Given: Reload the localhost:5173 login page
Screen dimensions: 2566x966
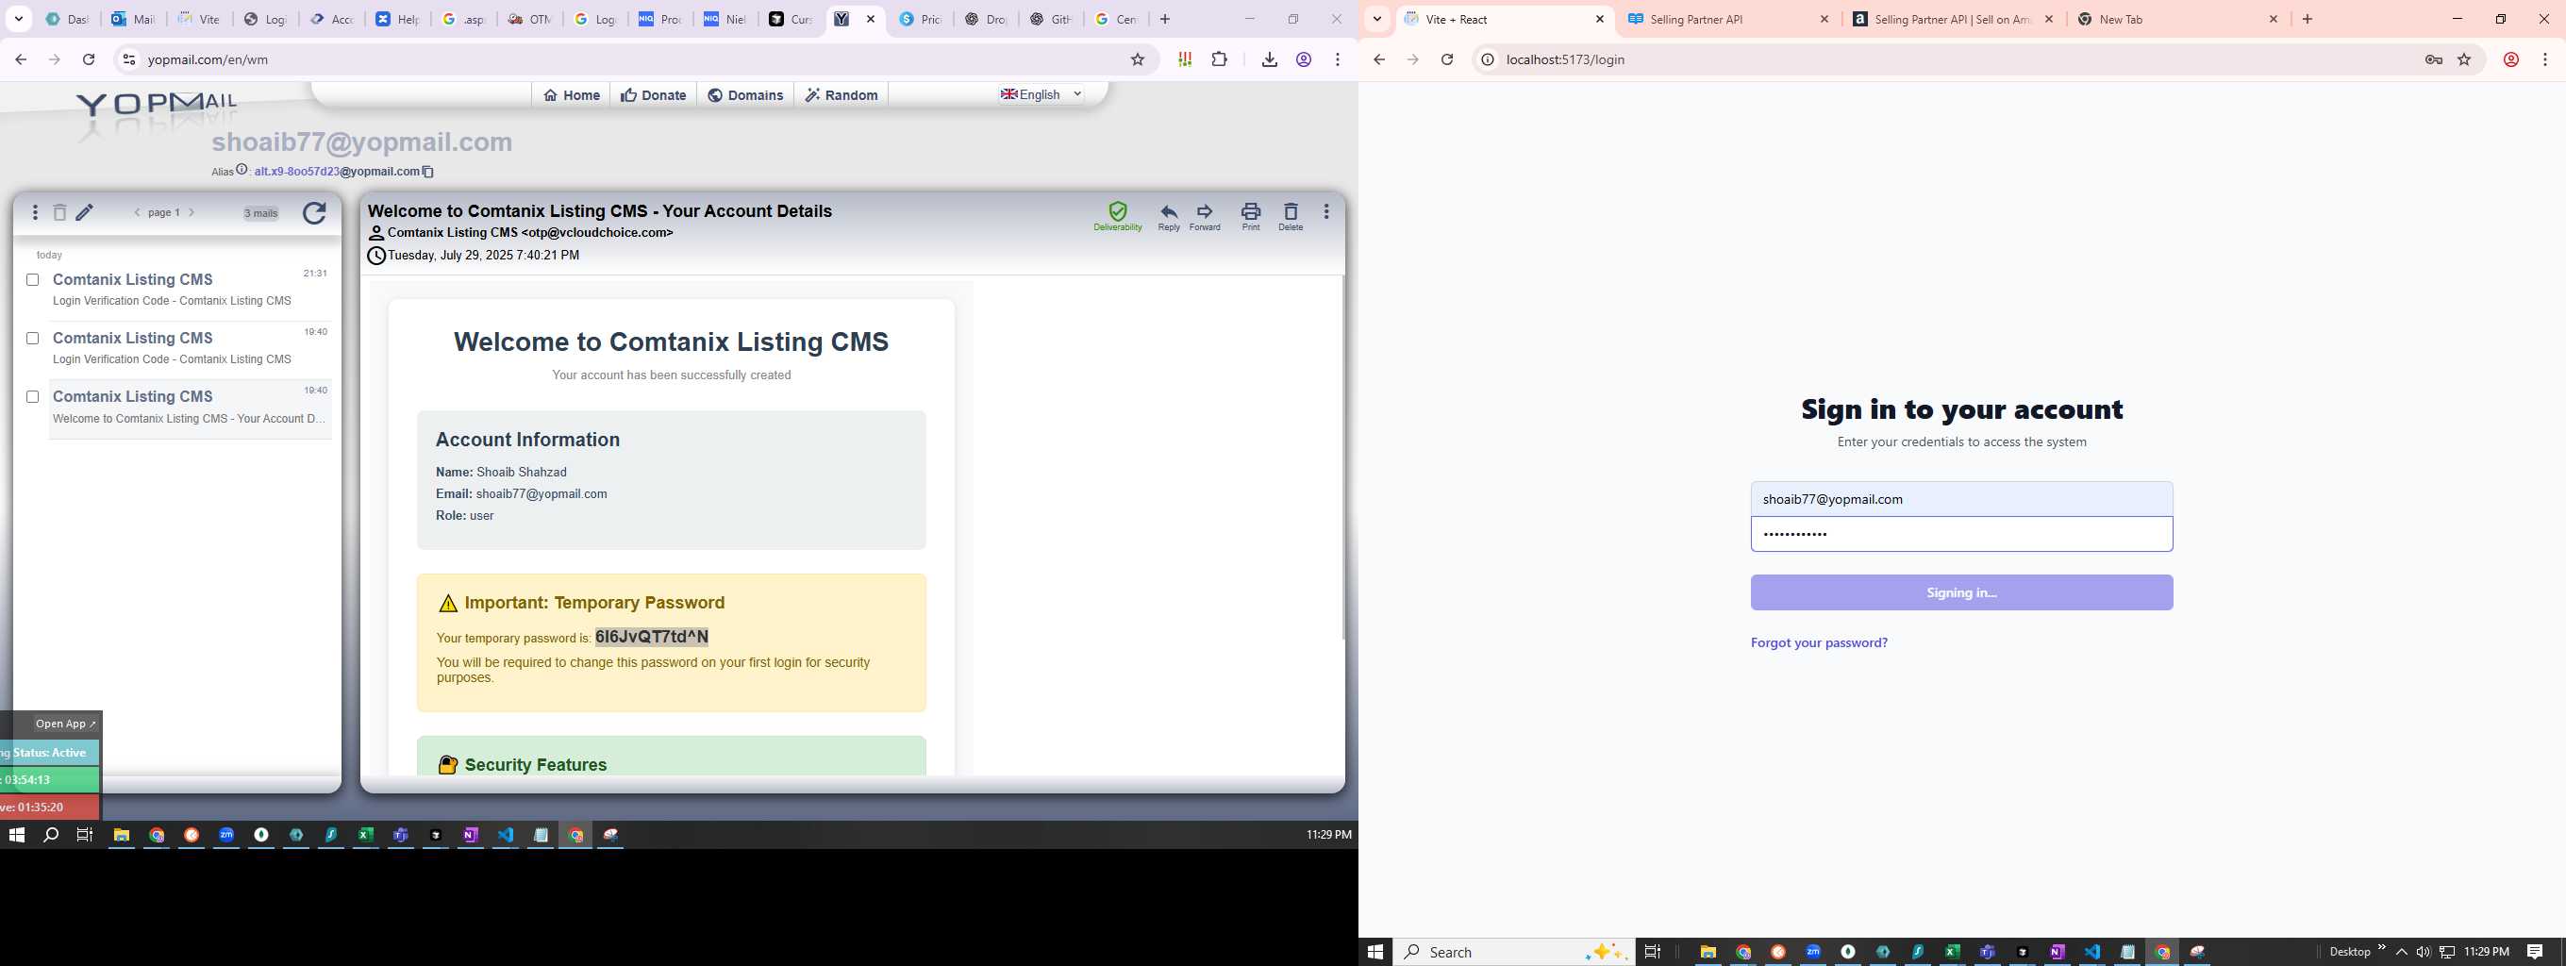Looking at the screenshot, I should click(1447, 59).
